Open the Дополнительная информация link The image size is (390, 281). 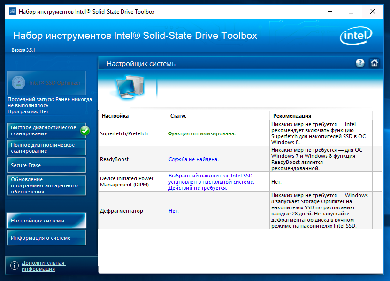coord(43,266)
